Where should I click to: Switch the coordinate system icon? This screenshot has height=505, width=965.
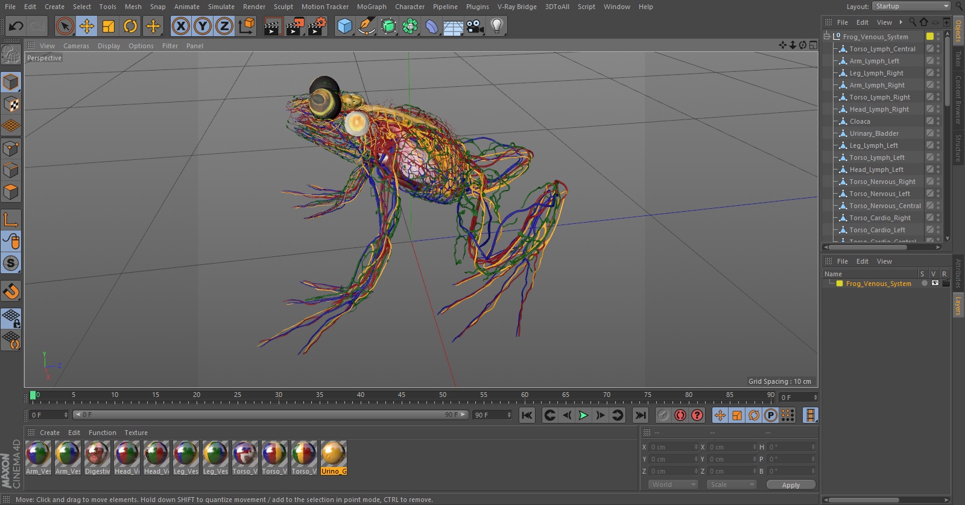tap(247, 26)
